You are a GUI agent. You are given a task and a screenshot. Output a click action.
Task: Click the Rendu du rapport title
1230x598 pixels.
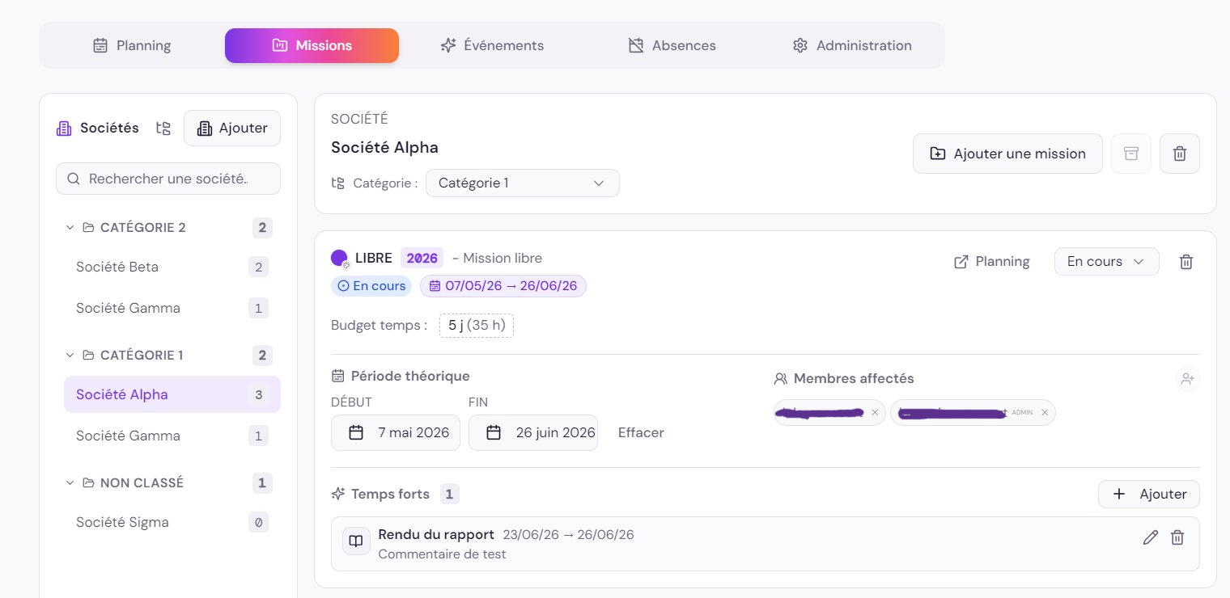[436, 534]
